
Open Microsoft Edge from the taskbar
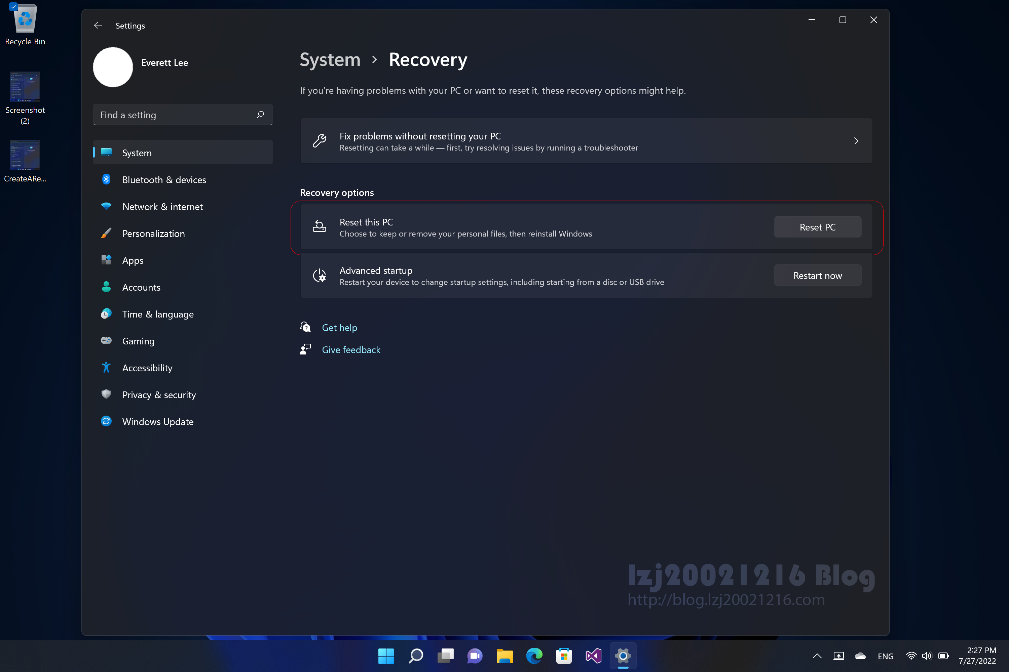click(x=534, y=656)
